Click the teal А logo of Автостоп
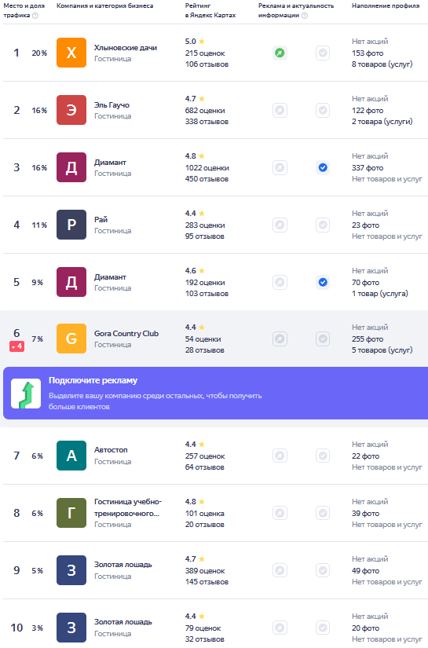 pyautogui.click(x=71, y=456)
